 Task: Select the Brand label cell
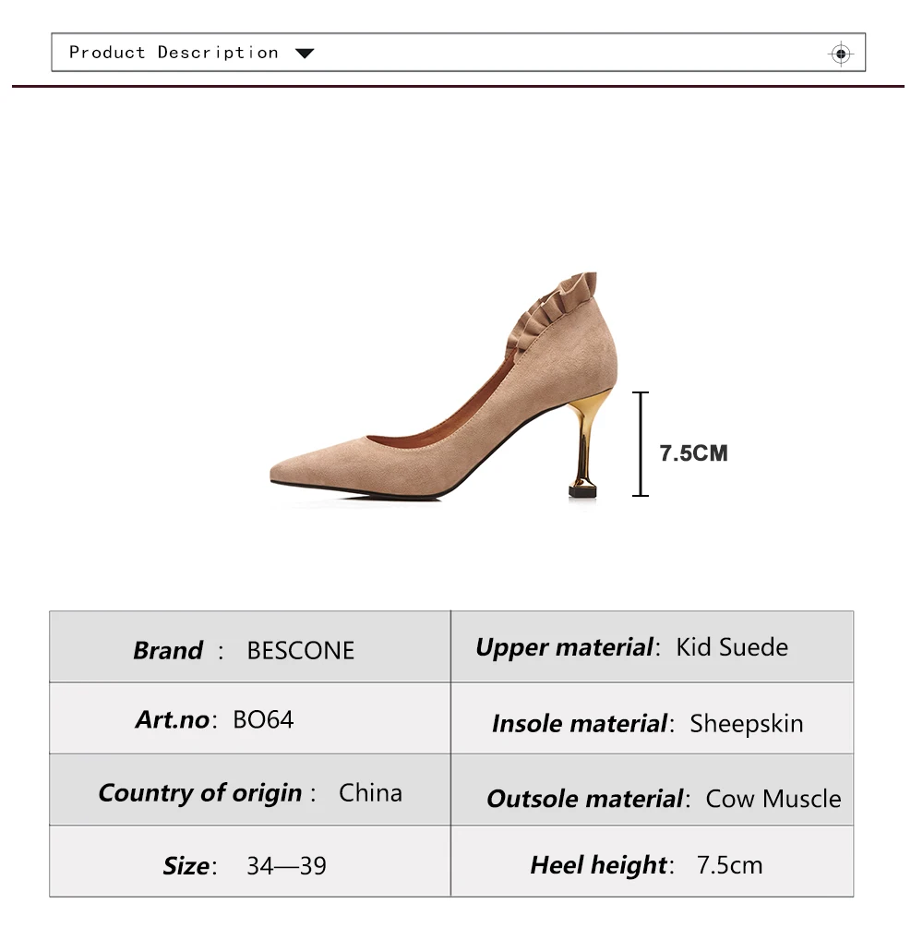click(167, 650)
